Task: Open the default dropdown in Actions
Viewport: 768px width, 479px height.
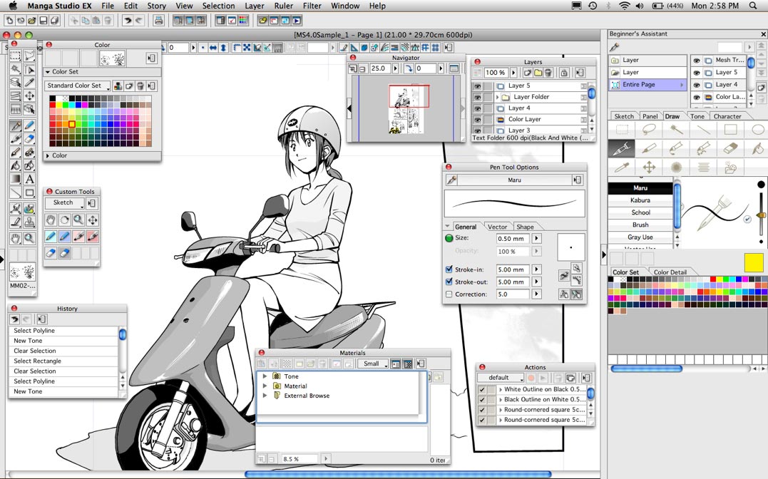Action: (x=501, y=378)
